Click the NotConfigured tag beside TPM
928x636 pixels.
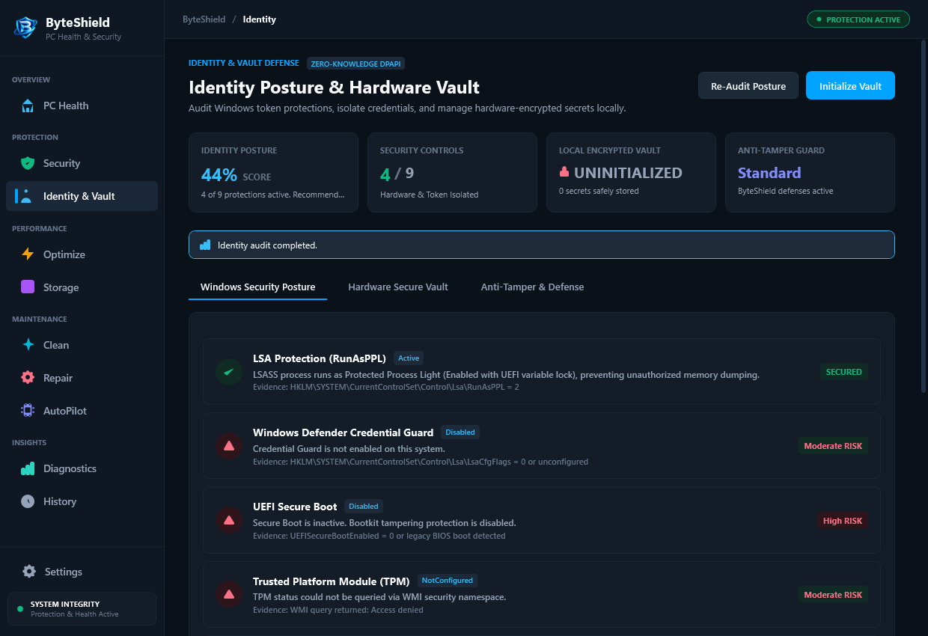pyautogui.click(x=447, y=580)
